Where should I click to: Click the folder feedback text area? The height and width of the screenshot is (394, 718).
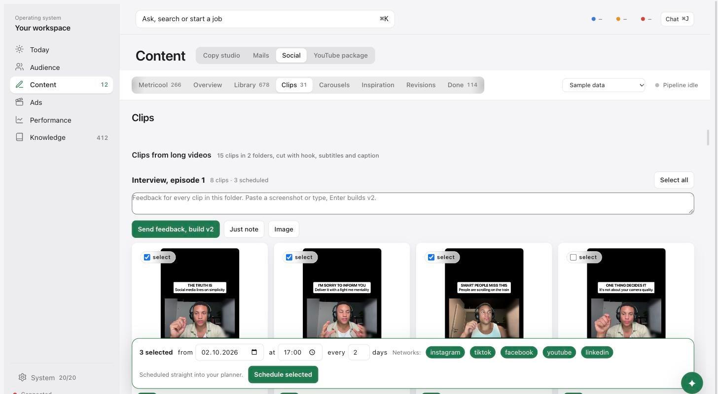tap(413, 203)
